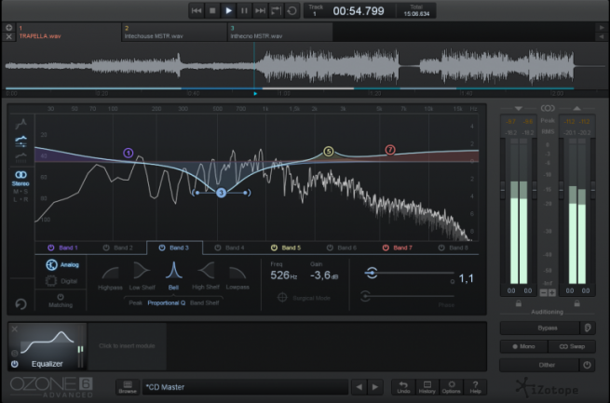Open the CD Master preset dropdown
The image size is (610, 403).
click(244, 386)
